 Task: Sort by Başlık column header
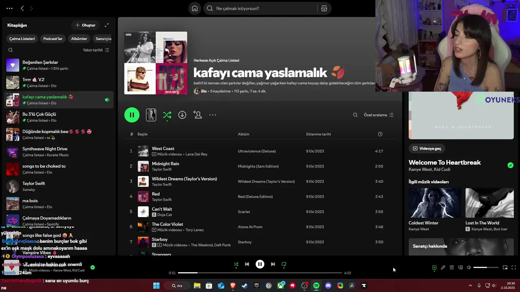point(143,134)
